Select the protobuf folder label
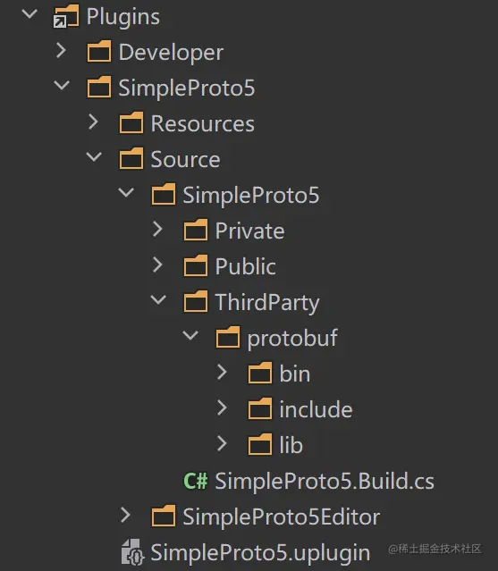The width and height of the screenshot is (498, 571). 292,339
